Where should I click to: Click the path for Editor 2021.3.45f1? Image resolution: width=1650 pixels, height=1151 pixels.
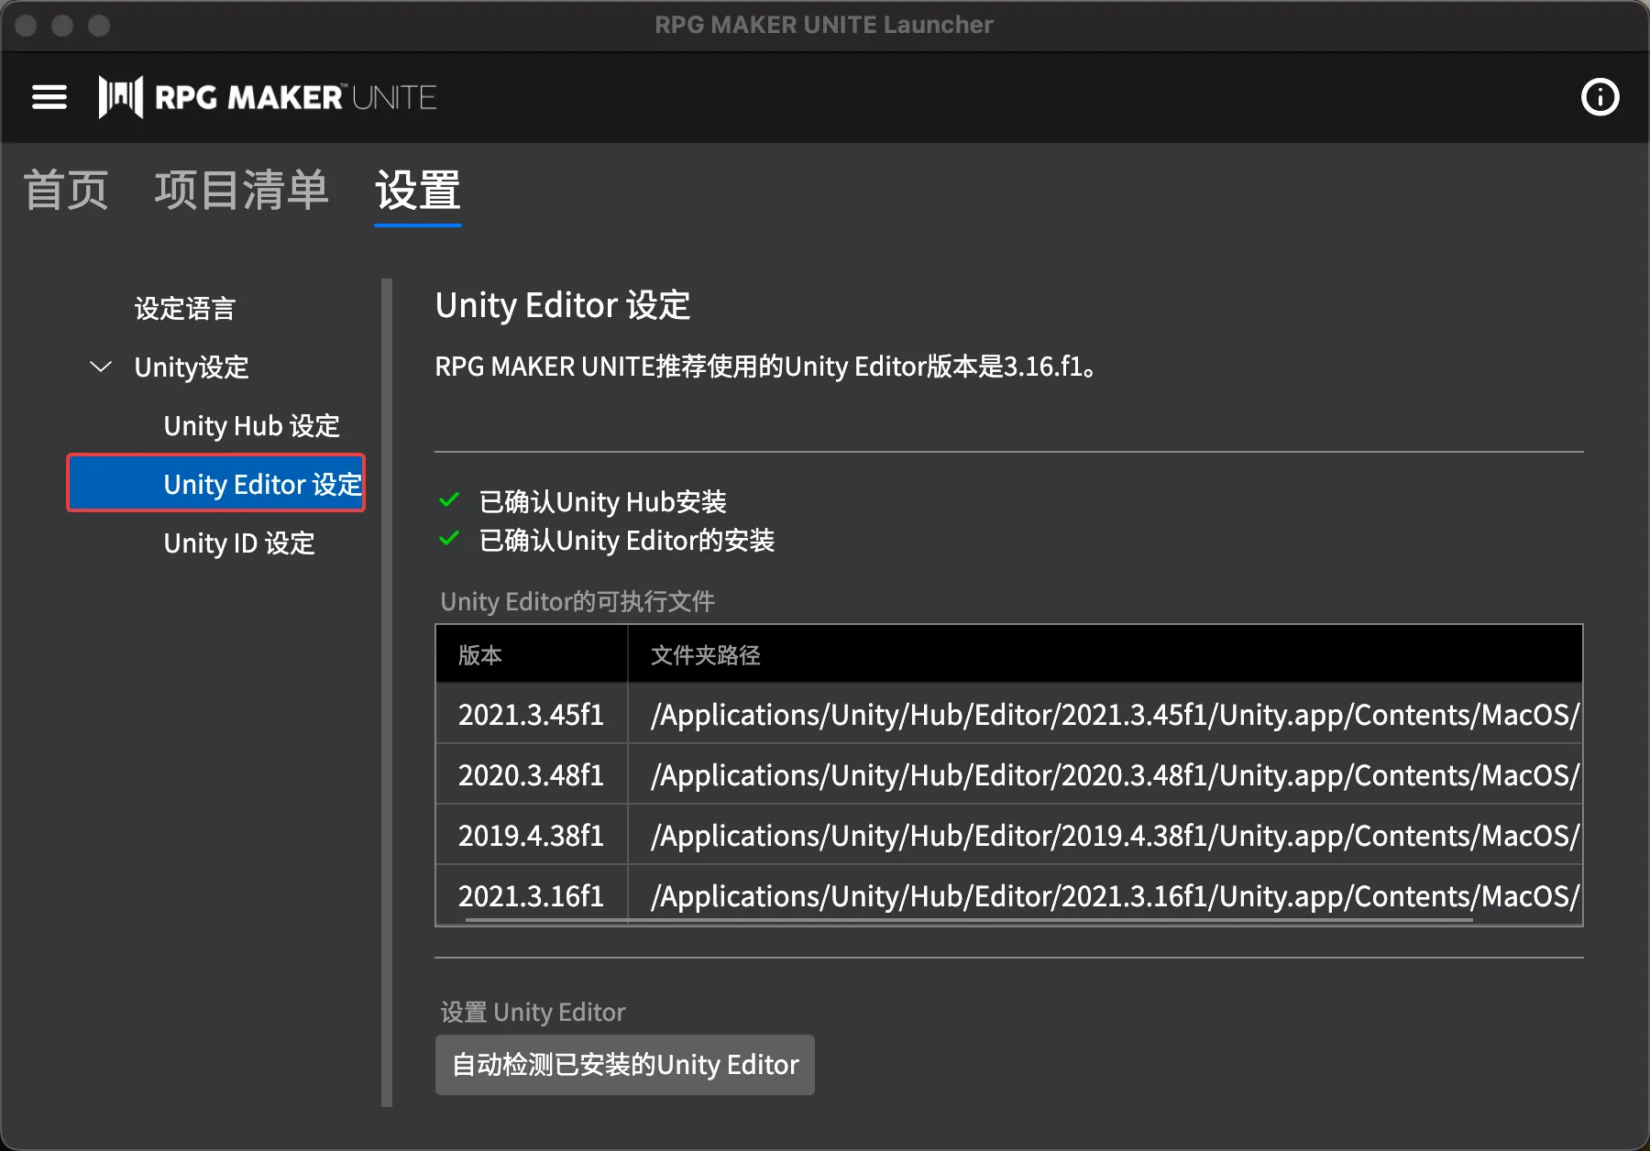coord(1105,715)
